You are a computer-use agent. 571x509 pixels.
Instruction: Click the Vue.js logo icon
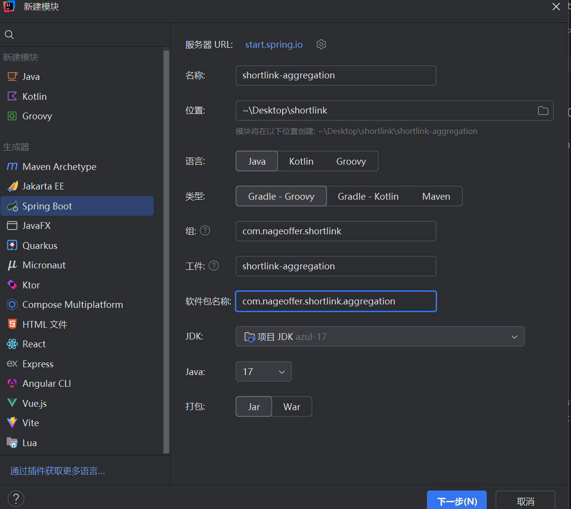click(x=12, y=403)
